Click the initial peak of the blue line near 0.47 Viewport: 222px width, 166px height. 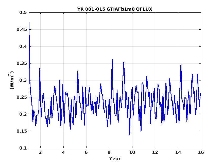29,23
